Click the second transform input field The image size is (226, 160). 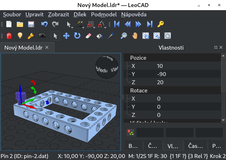pyautogui.click(x=180, y=132)
